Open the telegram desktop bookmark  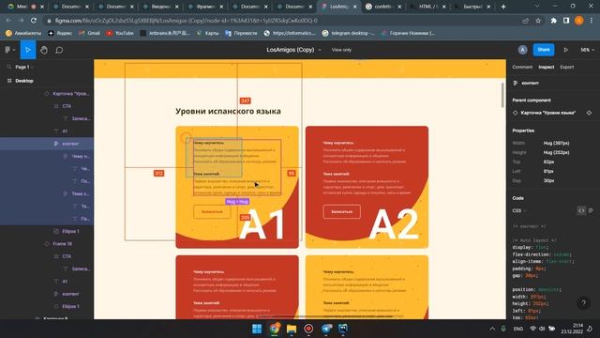pos(348,34)
